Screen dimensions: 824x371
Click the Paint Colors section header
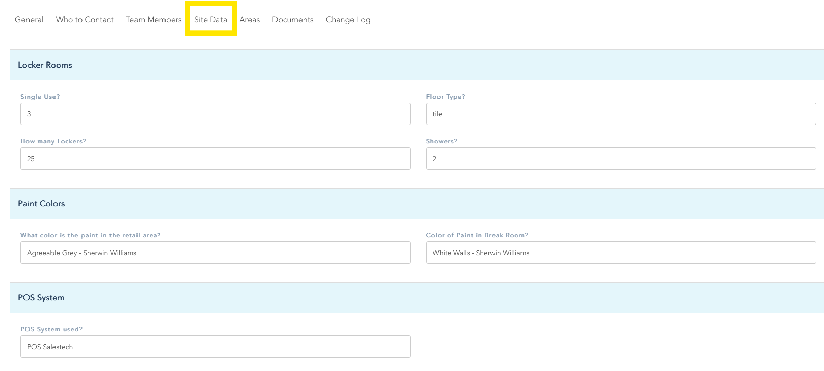pos(41,204)
